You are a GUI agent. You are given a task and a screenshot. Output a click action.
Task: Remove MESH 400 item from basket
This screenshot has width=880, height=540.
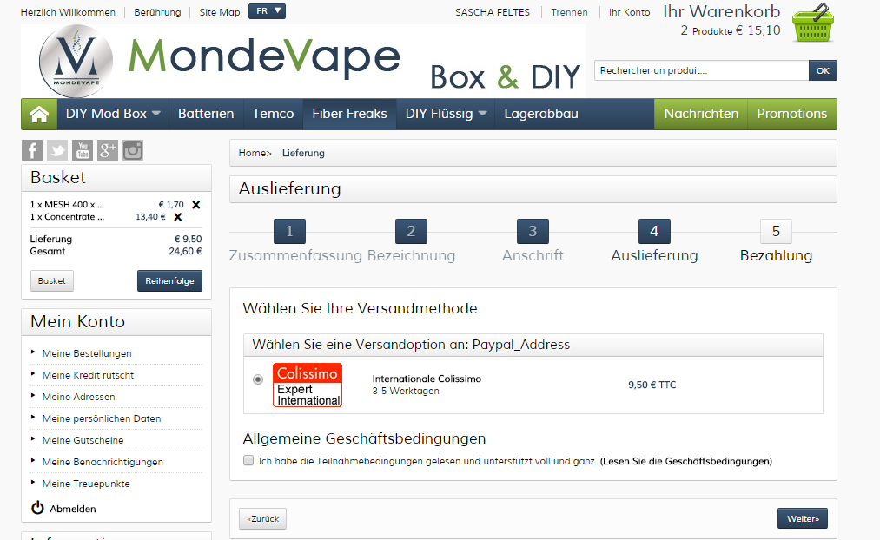195,205
